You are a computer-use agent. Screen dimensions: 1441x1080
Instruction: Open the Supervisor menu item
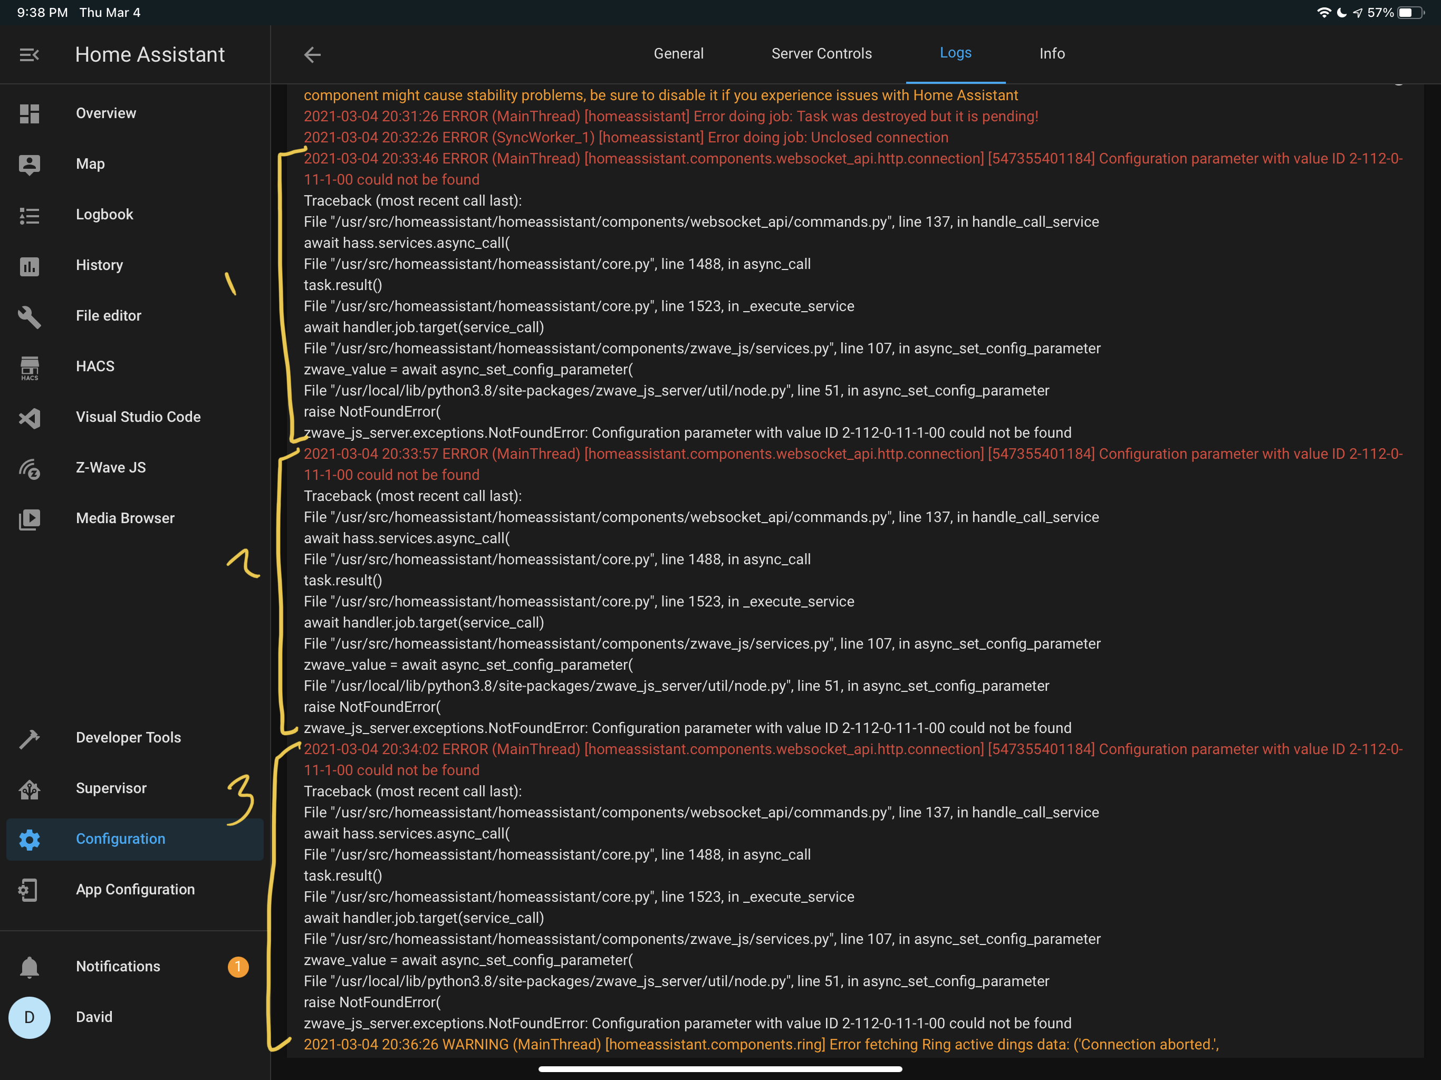pos(111,788)
